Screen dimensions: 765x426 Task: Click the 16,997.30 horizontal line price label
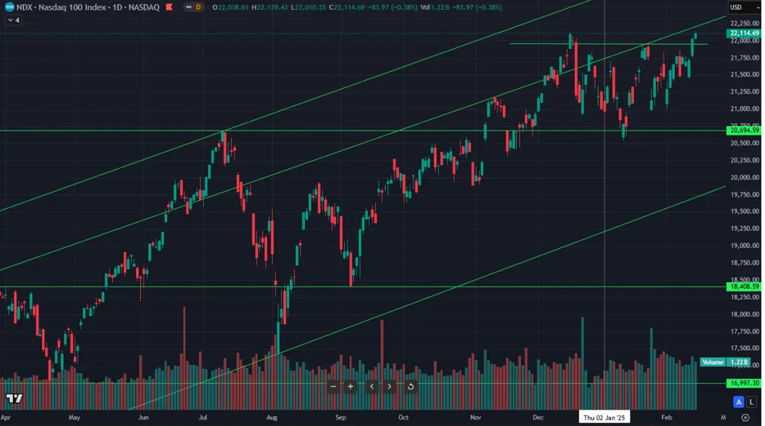click(x=744, y=383)
